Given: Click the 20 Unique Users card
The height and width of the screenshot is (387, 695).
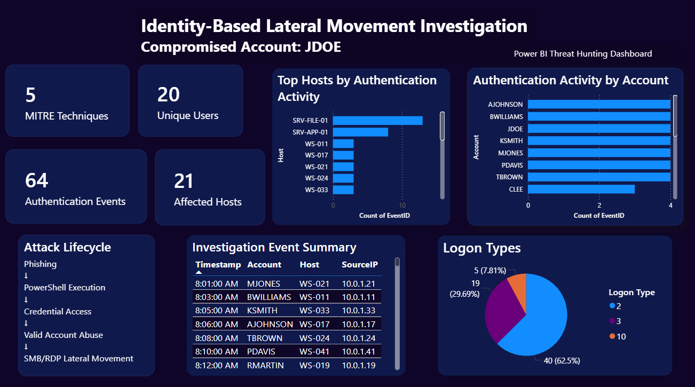Looking at the screenshot, I should (x=191, y=100).
